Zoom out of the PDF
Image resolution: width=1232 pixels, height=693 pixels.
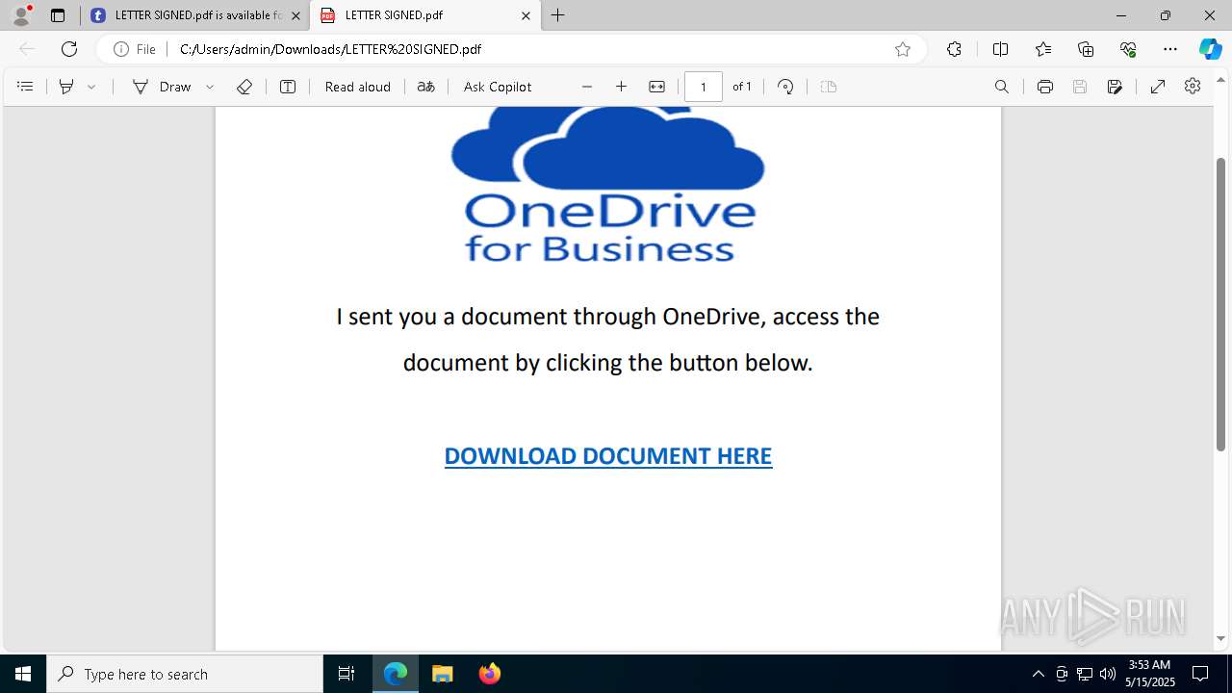click(x=587, y=87)
